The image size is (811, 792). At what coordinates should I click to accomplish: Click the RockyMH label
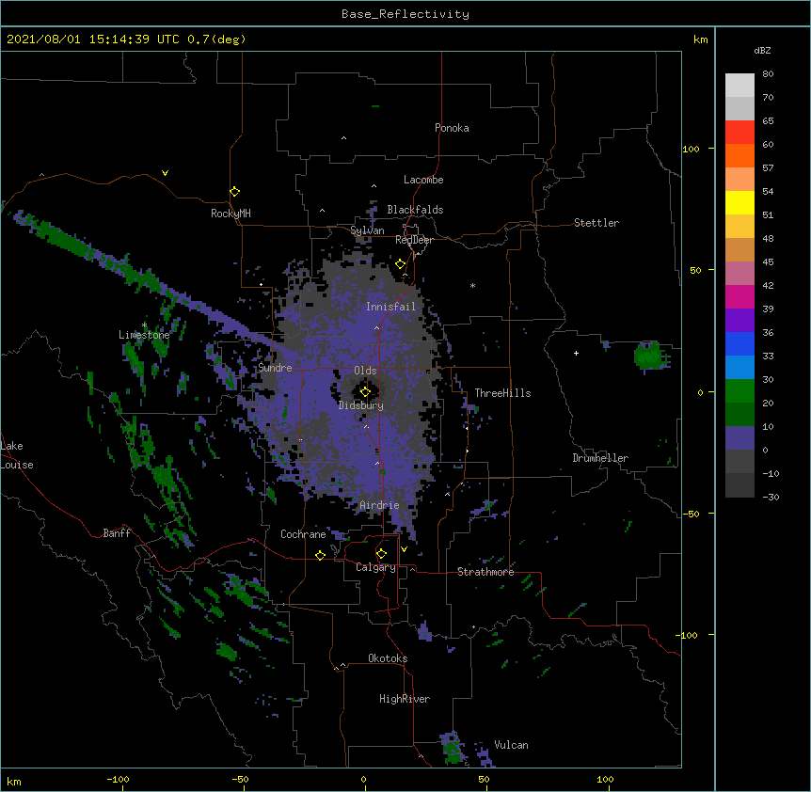(x=231, y=214)
